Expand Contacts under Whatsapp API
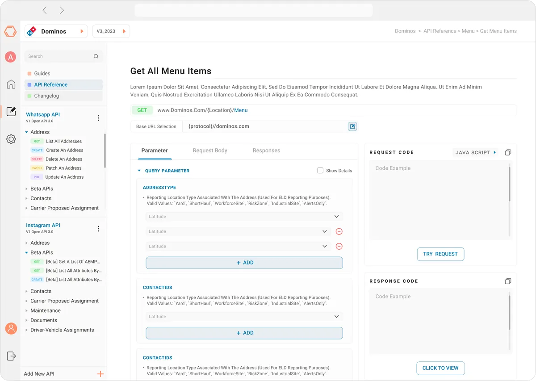Screen dimensions: 536x381 tap(27, 198)
